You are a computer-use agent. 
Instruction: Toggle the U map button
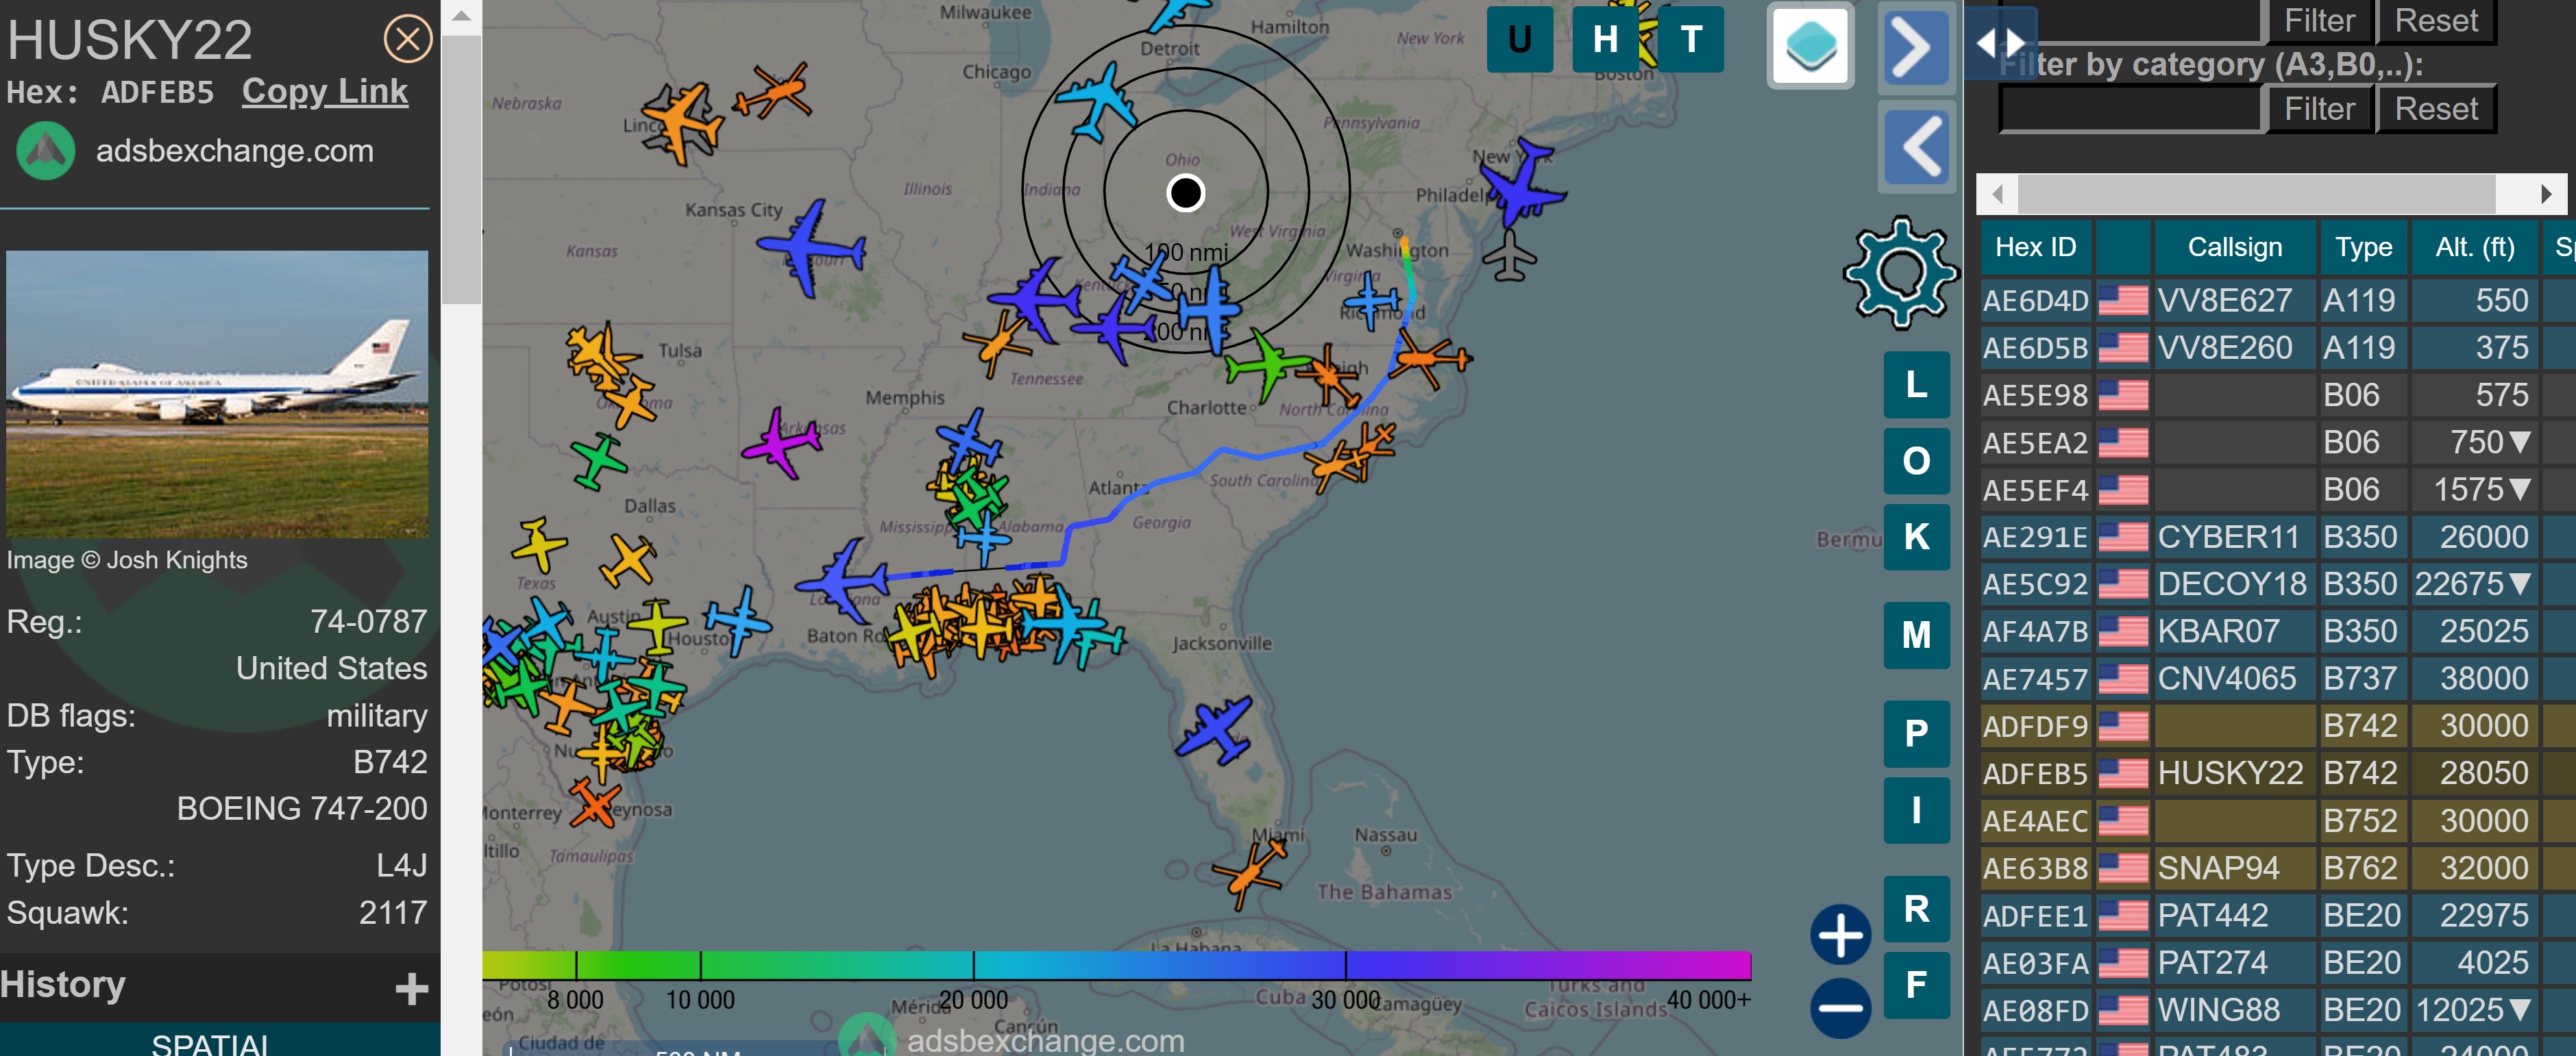coord(1519,40)
